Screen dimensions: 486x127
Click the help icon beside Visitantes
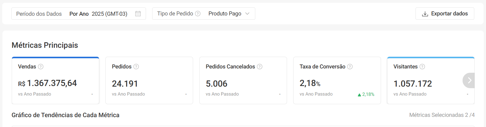click(x=422, y=67)
